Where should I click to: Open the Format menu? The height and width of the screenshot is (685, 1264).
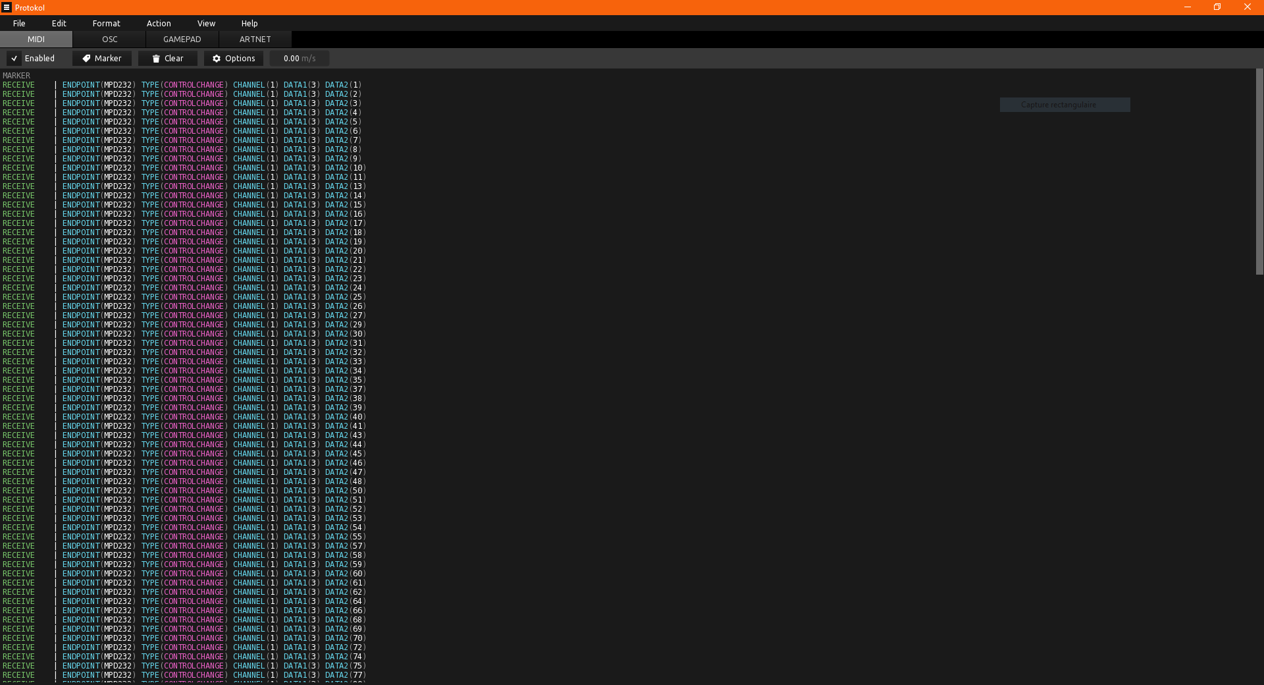(x=107, y=23)
